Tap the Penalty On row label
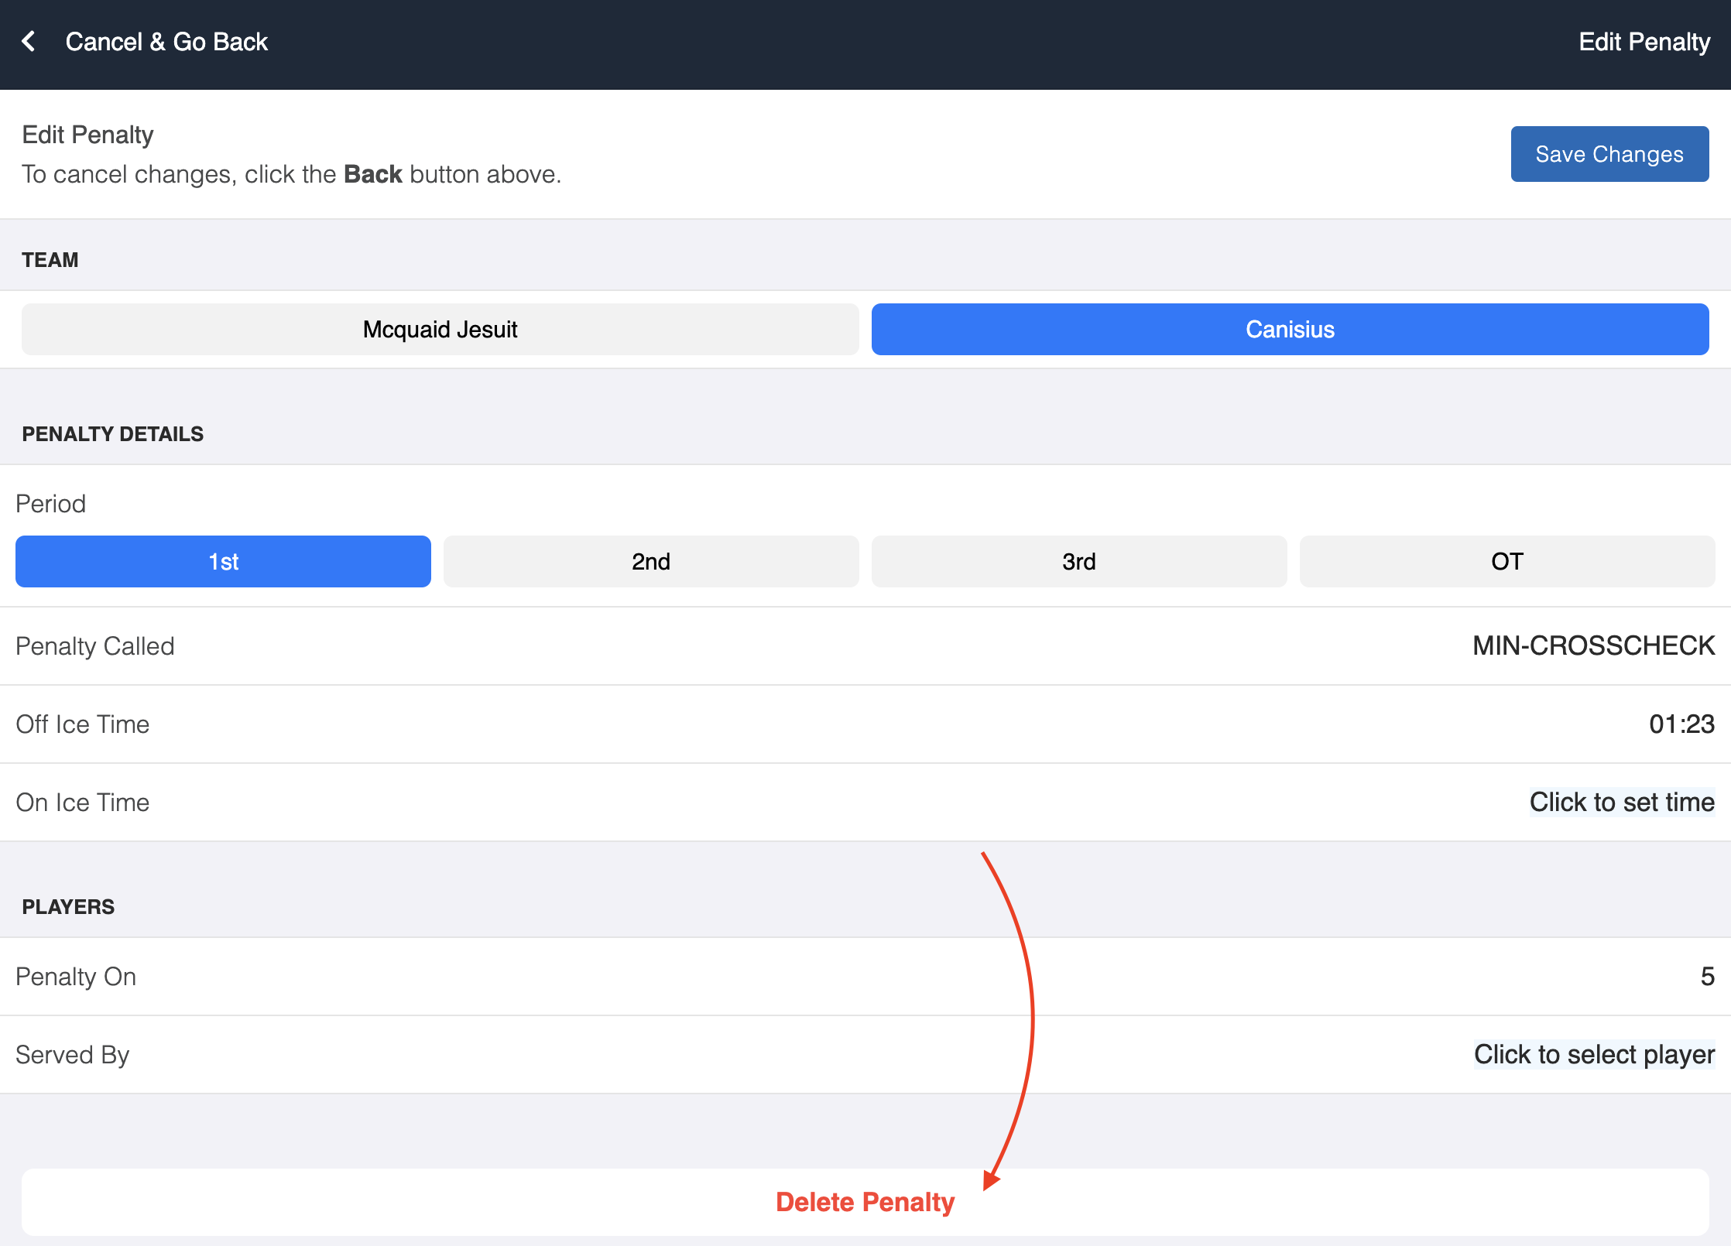The image size is (1731, 1246). pyautogui.click(x=76, y=977)
